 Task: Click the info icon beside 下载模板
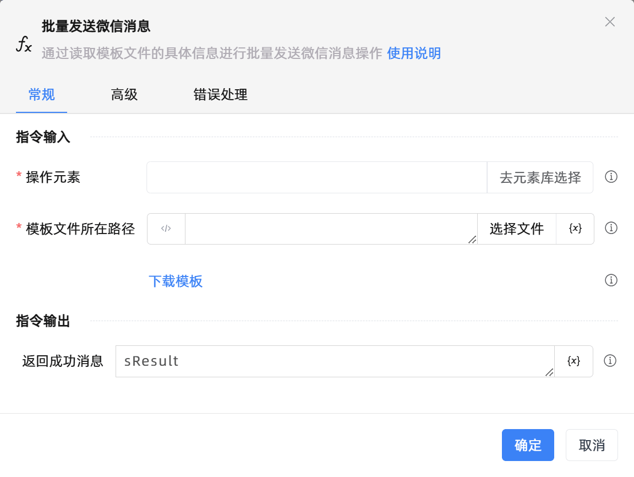[611, 280]
